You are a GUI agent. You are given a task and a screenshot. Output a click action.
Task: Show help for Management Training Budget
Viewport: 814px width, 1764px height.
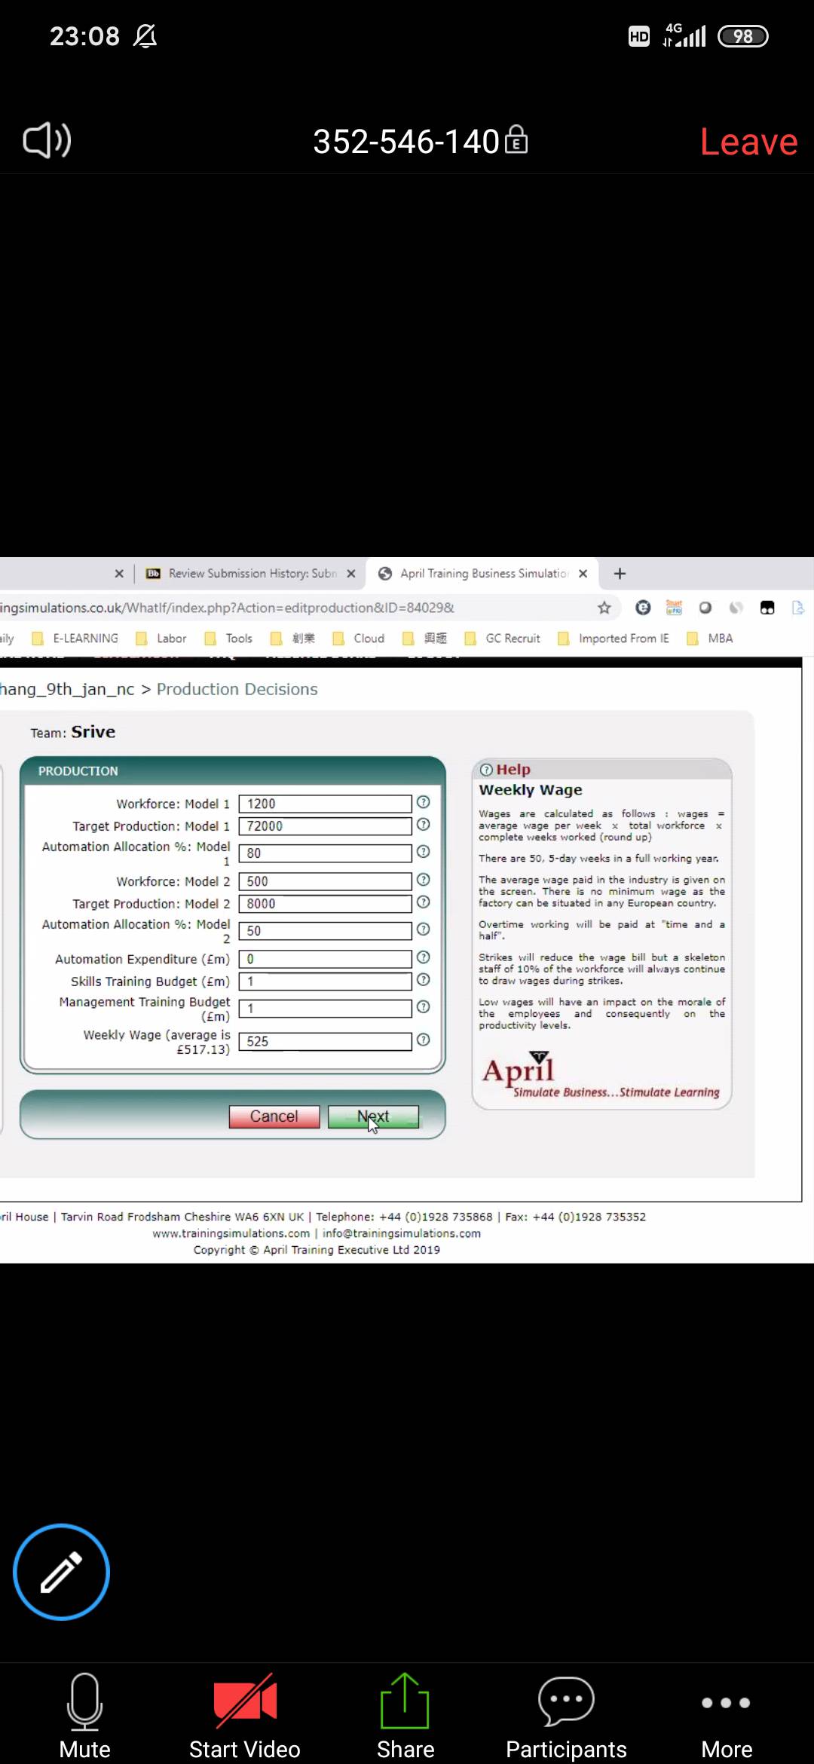[x=424, y=1007]
